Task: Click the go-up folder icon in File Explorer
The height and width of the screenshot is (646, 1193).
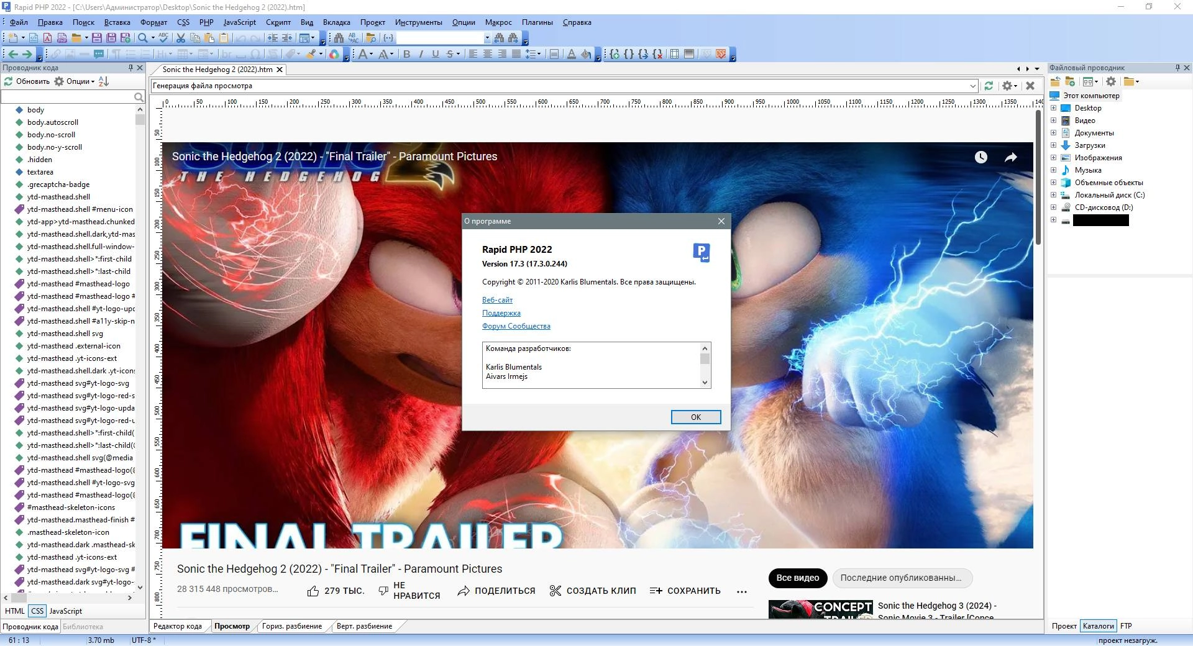Action: point(1055,81)
